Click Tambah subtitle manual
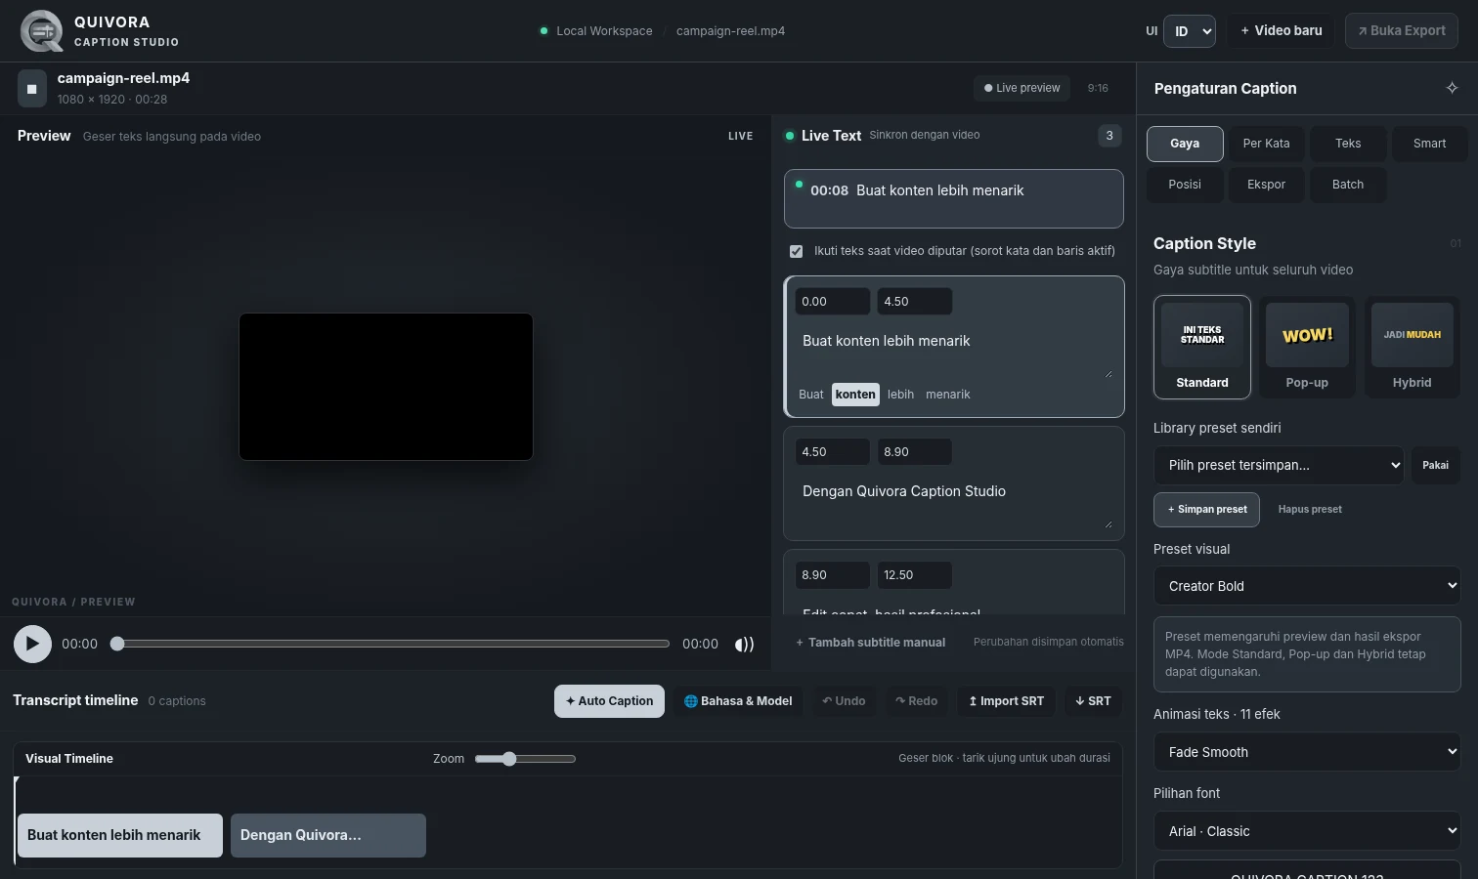Screen dimensions: 1478x879 click(x=870, y=643)
